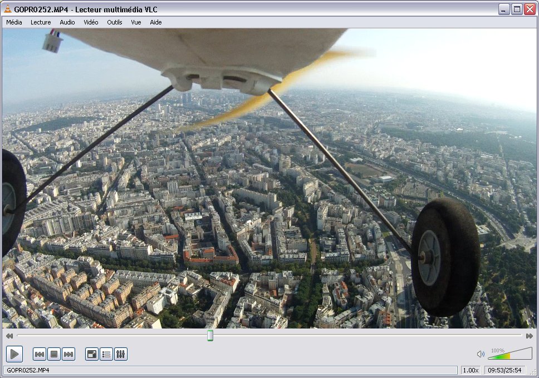539x378 pixels.
Task: Open the Aide menu
Action: [x=156, y=22]
